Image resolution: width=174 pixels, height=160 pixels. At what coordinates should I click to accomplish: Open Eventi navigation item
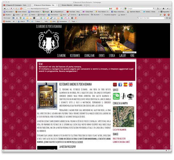[101, 56]
